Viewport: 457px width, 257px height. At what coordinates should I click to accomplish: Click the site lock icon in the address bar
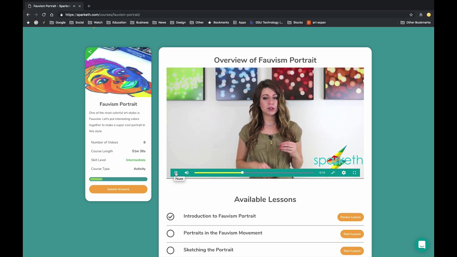(x=61, y=15)
